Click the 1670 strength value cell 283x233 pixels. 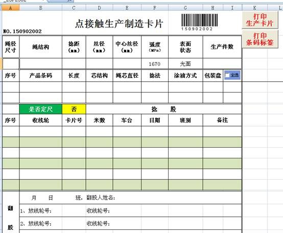(155, 64)
